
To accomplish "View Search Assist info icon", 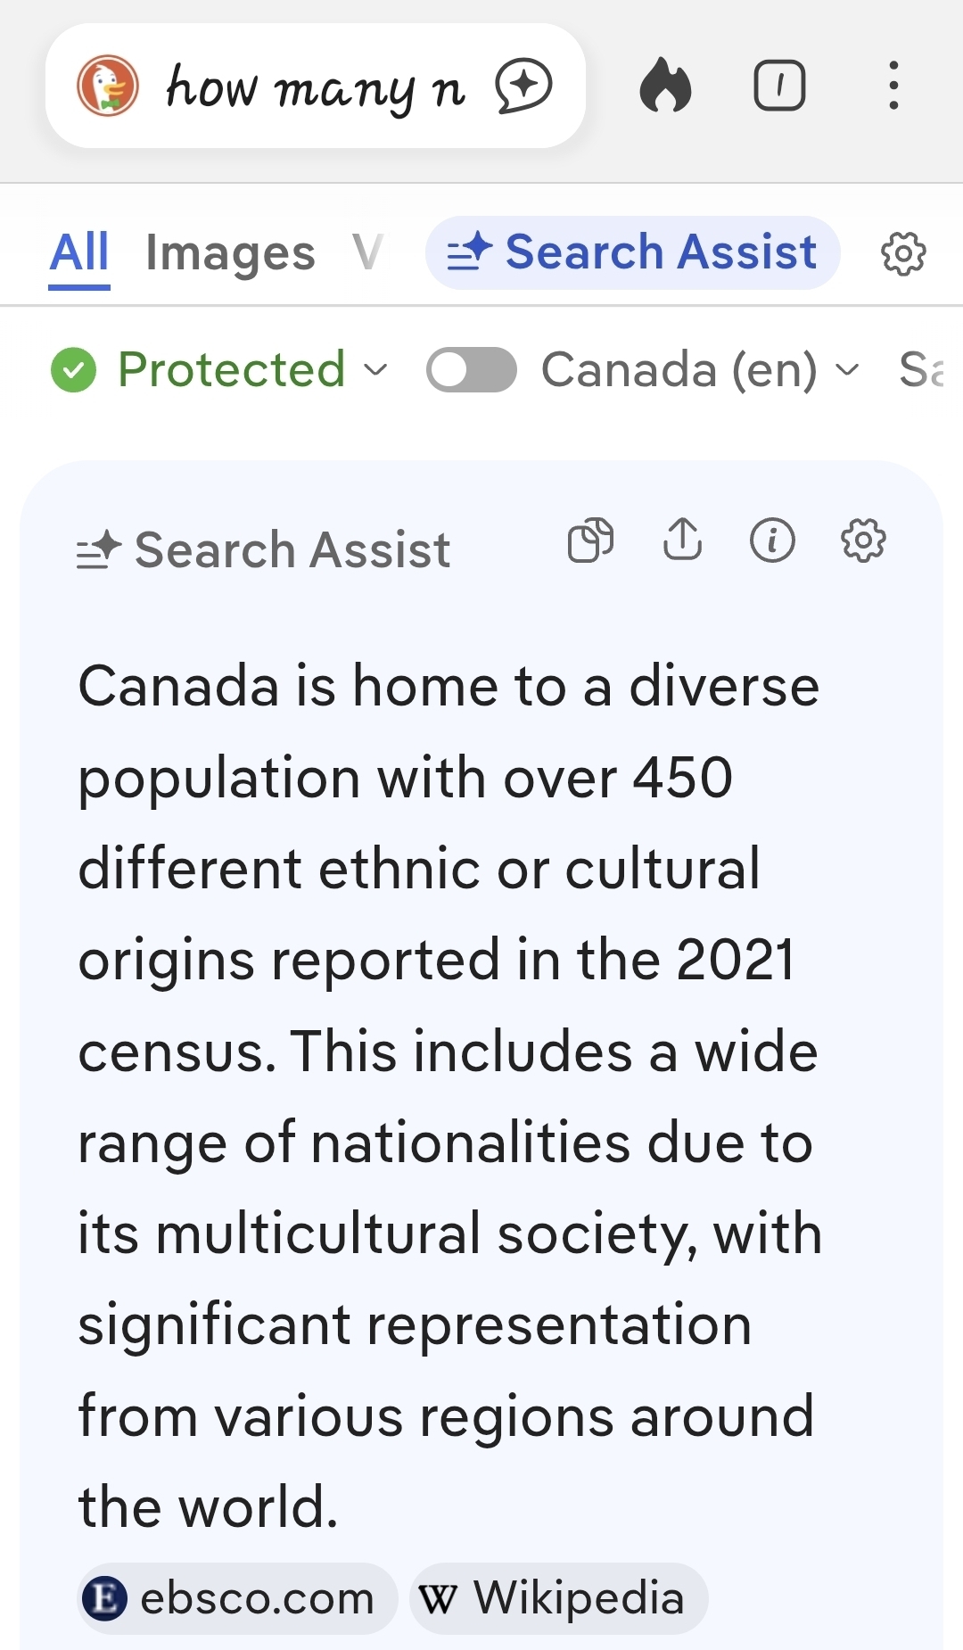I will (772, 540).
